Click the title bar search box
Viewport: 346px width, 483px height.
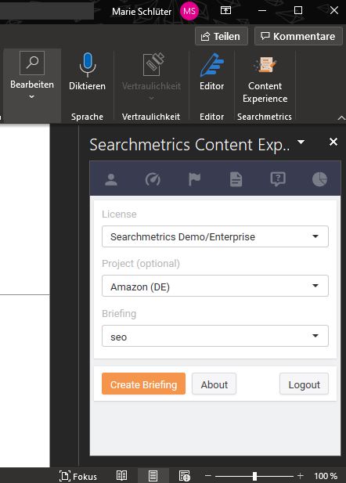pos(47,11)
